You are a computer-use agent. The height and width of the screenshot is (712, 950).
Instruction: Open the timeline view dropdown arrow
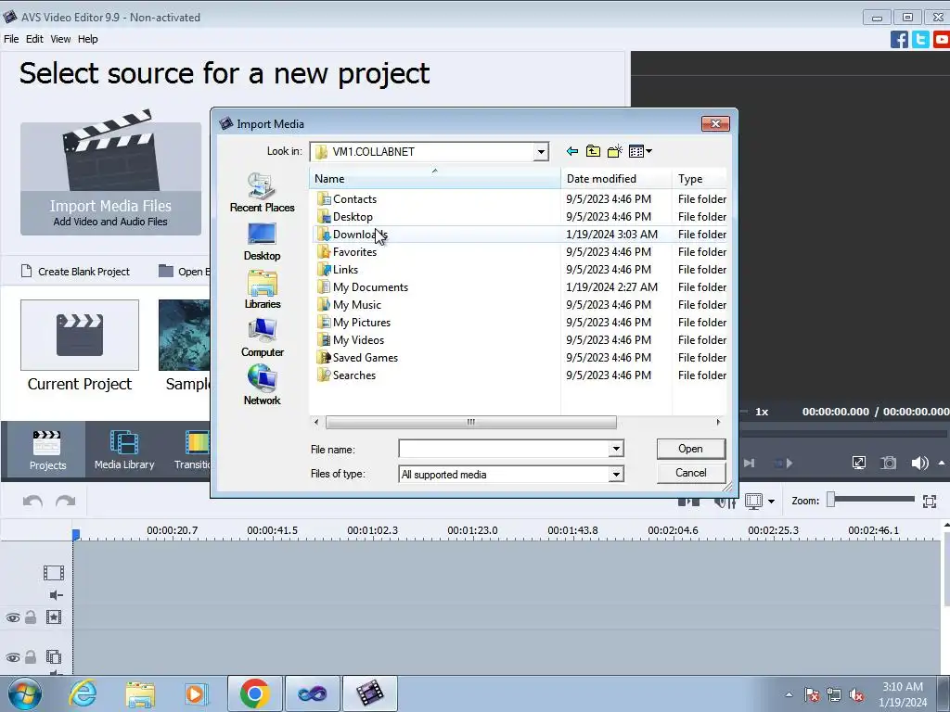point(771,502)
